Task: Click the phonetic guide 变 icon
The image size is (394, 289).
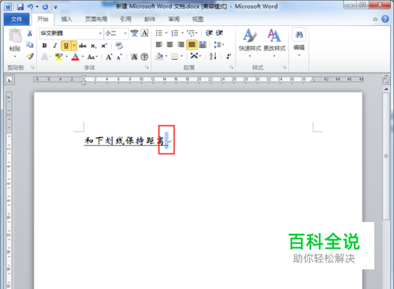Action: [x=134, y=33]
